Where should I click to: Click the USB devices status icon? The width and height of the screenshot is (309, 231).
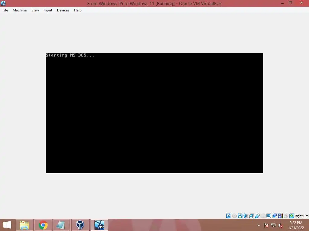pos(257,216)
